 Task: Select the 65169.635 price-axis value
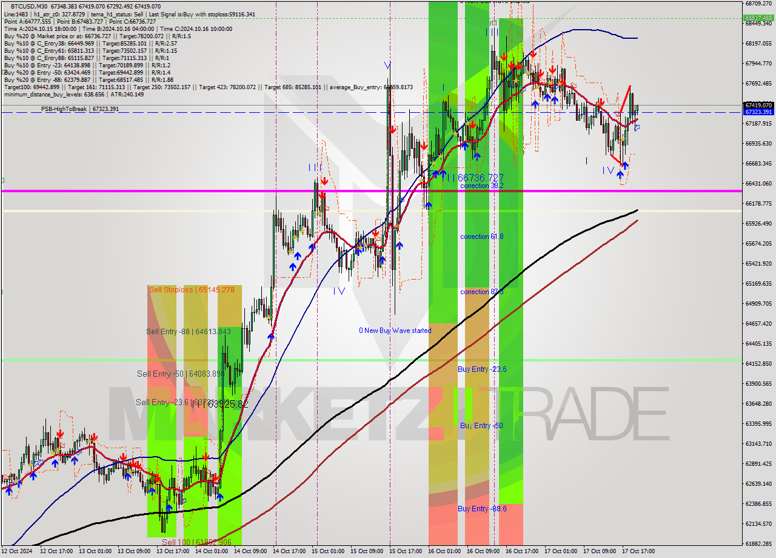coord(758,283)
